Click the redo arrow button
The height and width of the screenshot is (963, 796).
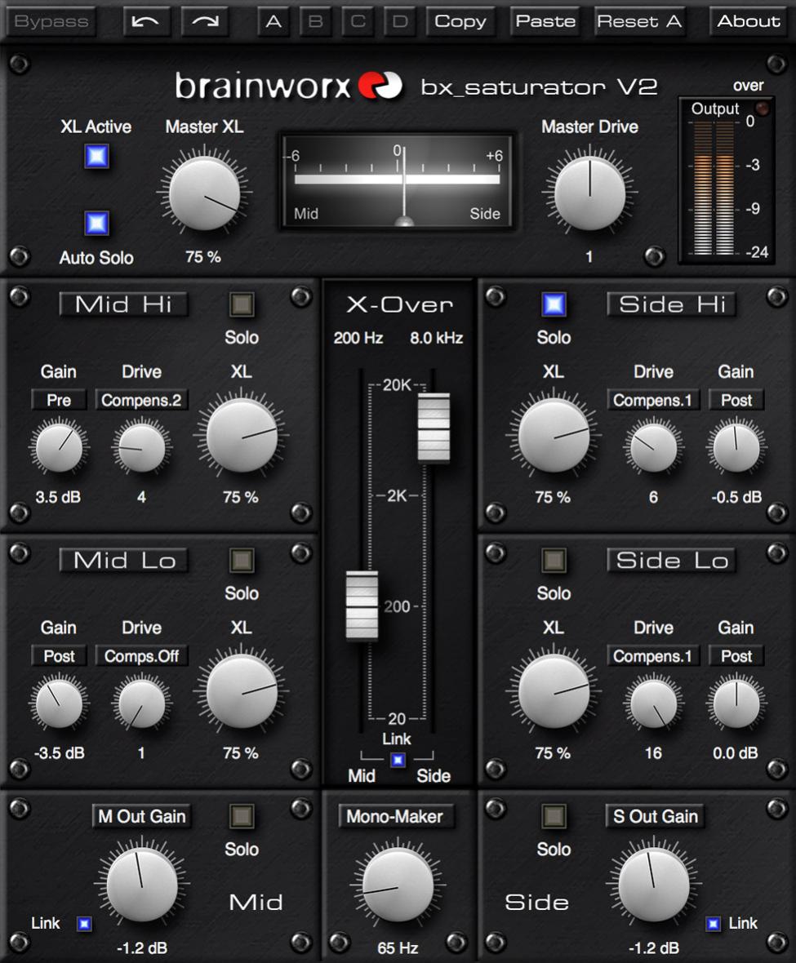[x=205, y=21]
